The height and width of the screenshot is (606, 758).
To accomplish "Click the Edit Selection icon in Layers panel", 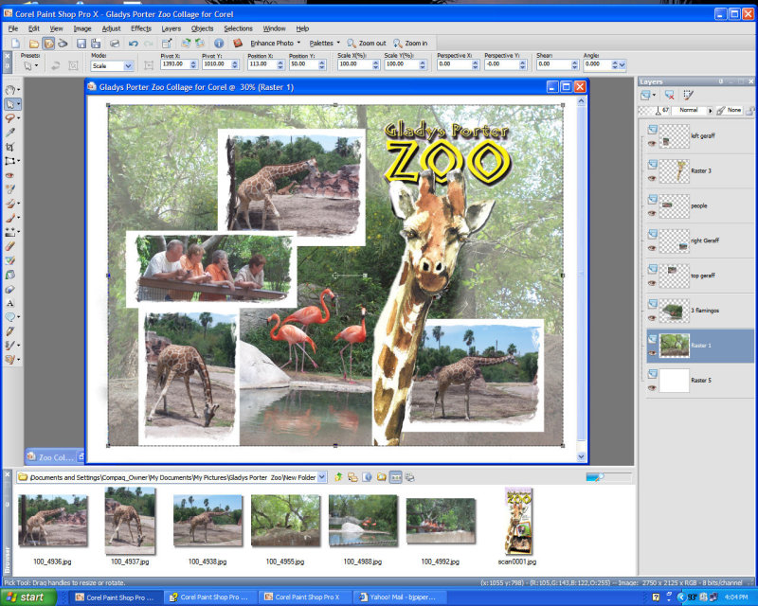I will point(688,96).
